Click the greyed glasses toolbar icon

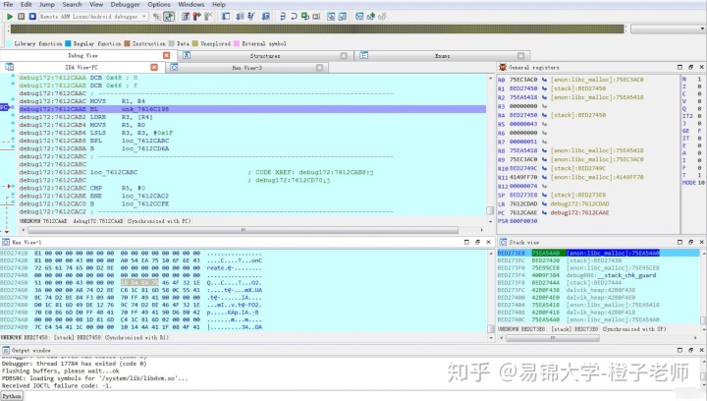382,17
